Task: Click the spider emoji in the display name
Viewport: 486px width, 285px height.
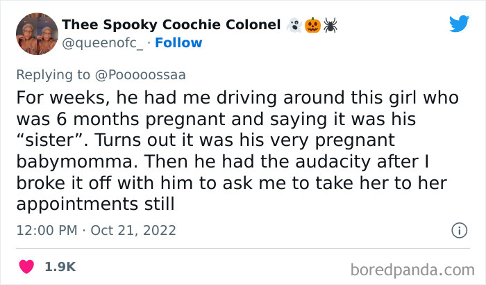Action: 329,25
